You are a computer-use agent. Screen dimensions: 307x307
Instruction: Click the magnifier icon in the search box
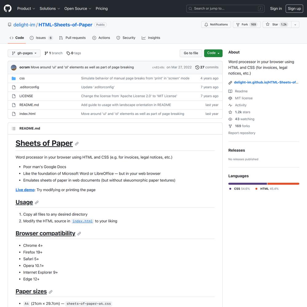[190, 9]
